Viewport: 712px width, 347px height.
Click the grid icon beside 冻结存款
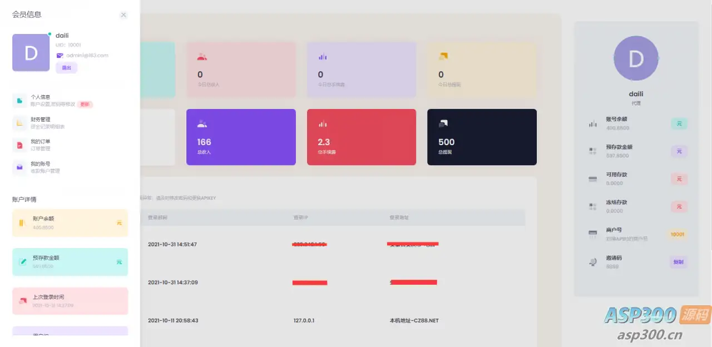point(593,207)
